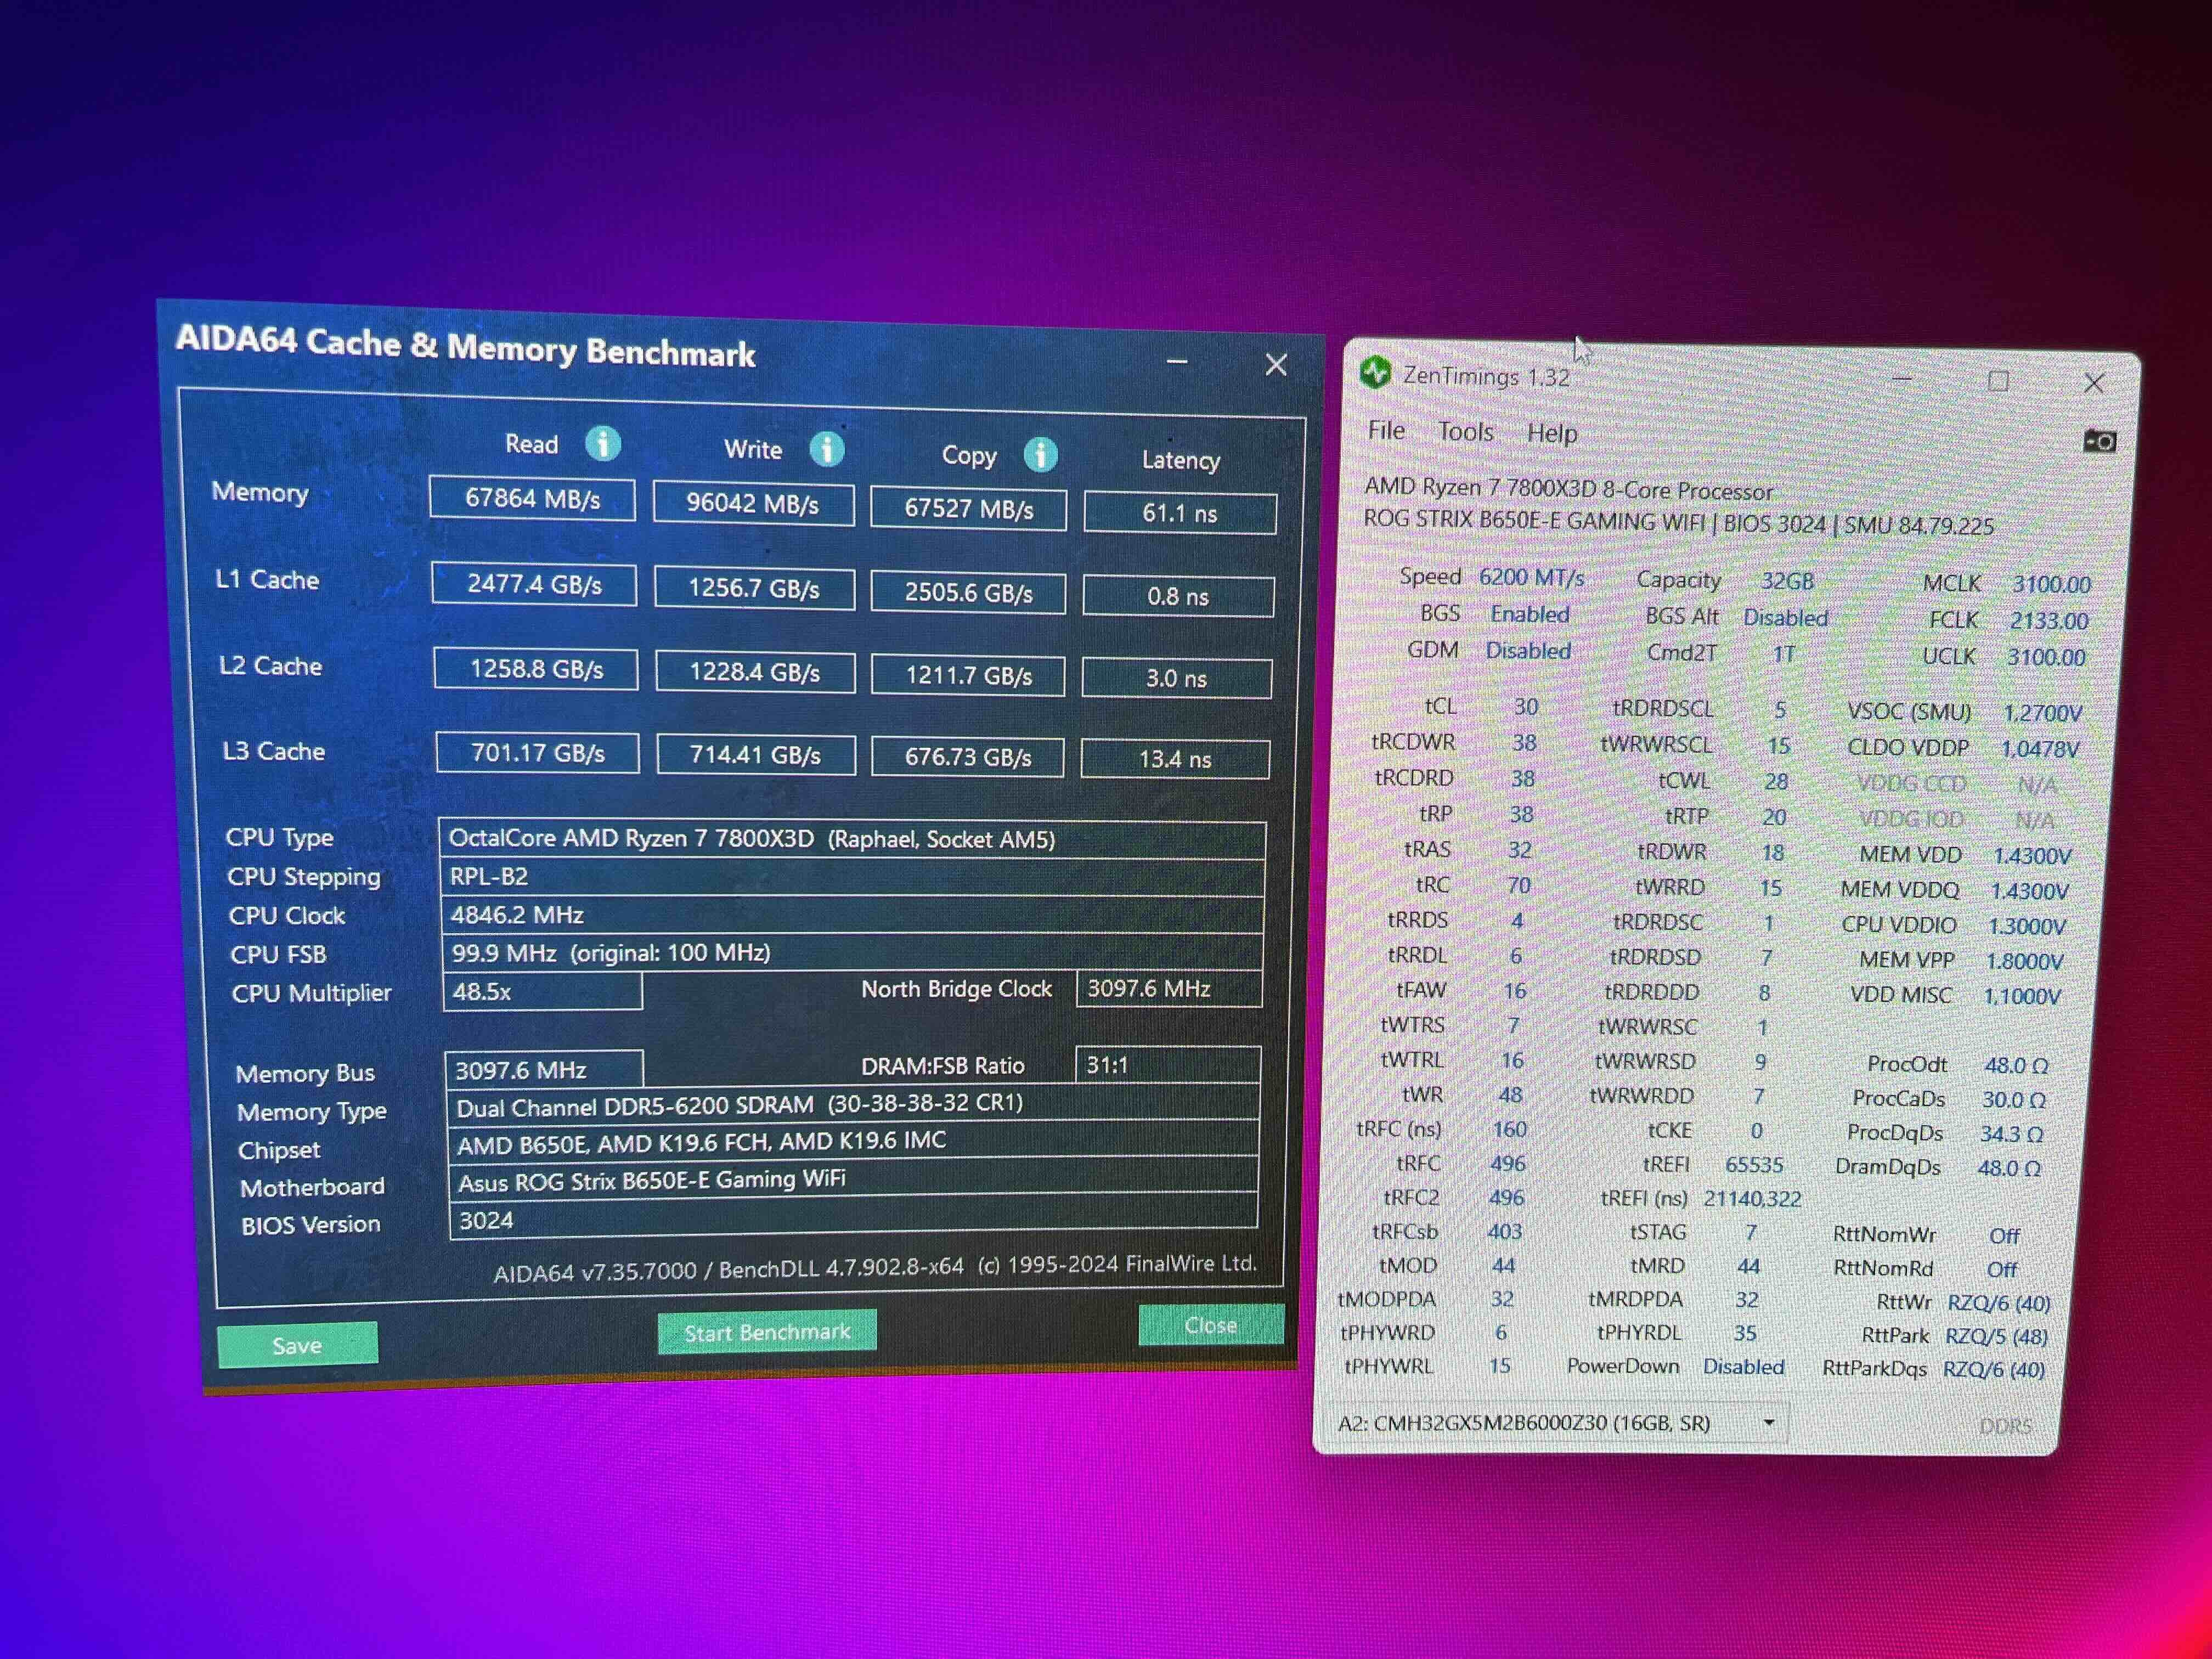Click the FCLK value 2133.00

[2049, 620]
